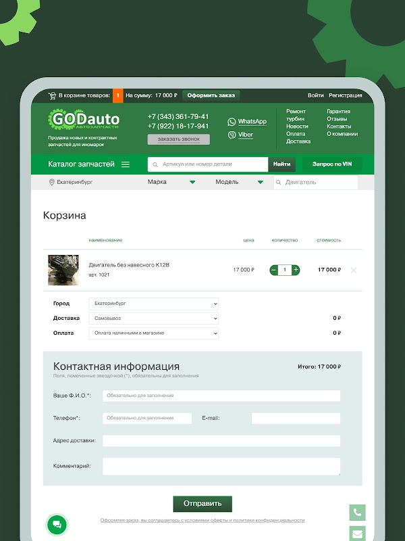
Task: Click the Екатеринбург location pin icon
Action: (x=52, y=182)
